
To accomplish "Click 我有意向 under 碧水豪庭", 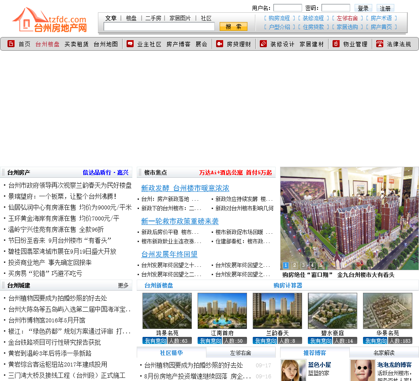I will [320, 341].
